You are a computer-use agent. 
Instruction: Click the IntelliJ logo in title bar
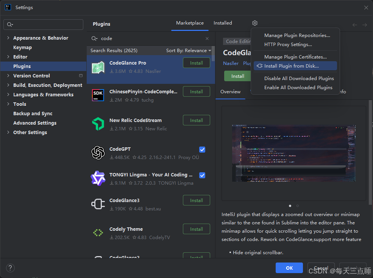(8, 7)
